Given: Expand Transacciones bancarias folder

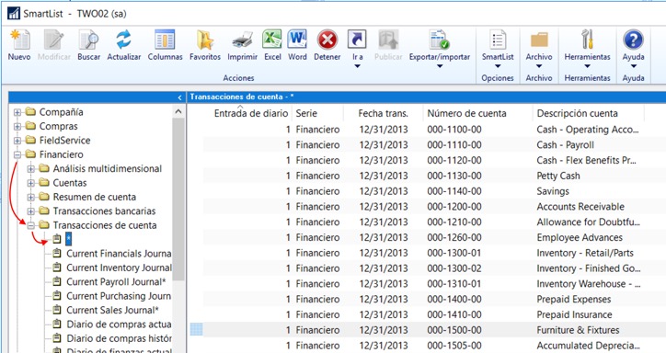Looking at the screenshot, I should coord(31,211).
